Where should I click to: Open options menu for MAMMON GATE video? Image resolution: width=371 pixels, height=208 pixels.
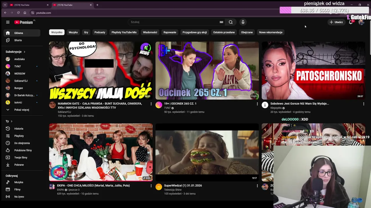coord(151,104)
